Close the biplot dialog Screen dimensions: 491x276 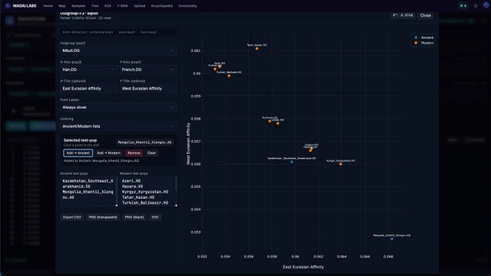[425, 15]
